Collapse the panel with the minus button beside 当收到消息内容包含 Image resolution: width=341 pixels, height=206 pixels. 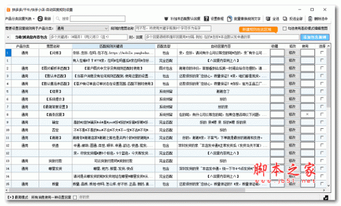point(8,37)
